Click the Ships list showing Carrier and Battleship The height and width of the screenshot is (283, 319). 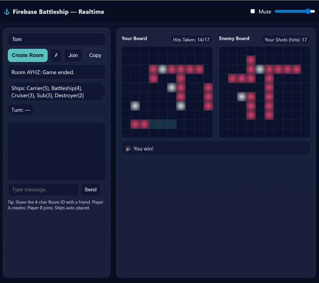[56, 92]
